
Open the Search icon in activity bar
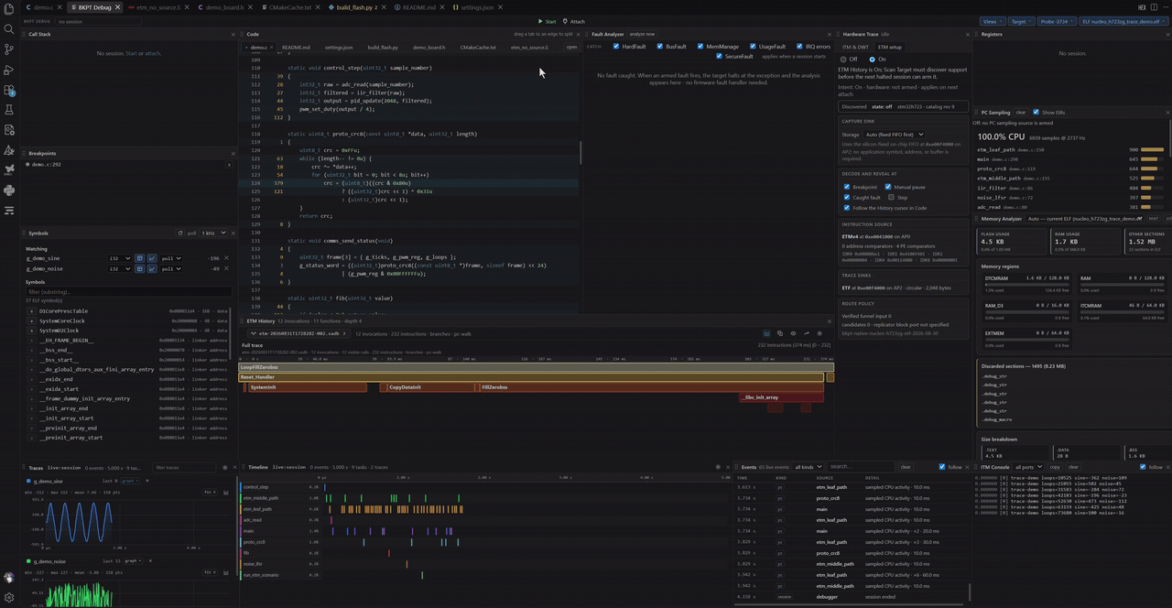pyautogui.click(x=9, y=28)
